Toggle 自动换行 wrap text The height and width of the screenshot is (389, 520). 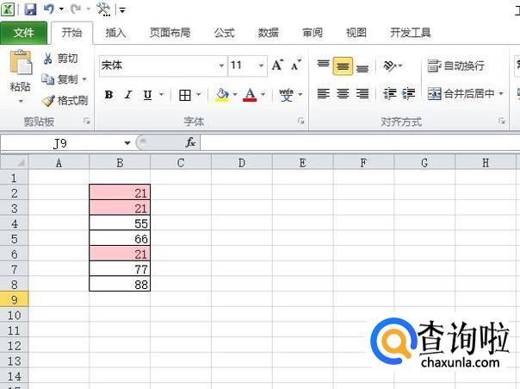[x=455, y=66]
